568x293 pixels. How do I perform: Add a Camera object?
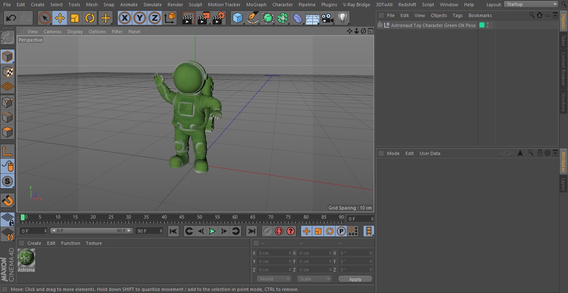tap(328, 18)
